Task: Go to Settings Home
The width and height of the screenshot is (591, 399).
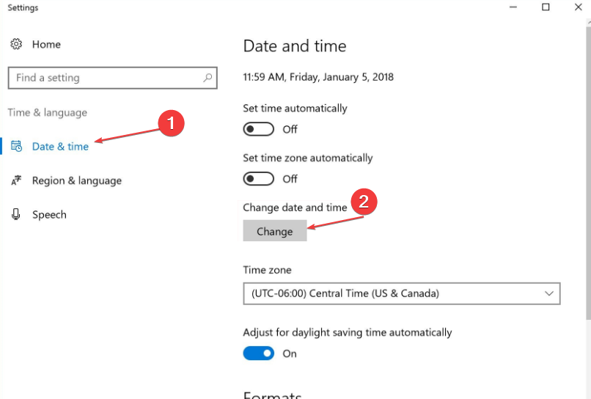Action: 45,44
